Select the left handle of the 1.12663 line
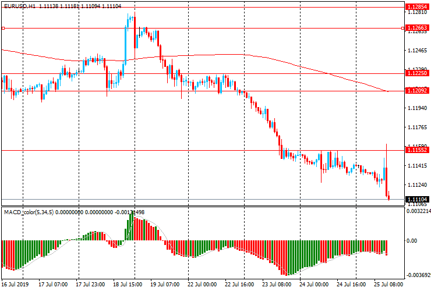431x291 pixels. [3, 28]
